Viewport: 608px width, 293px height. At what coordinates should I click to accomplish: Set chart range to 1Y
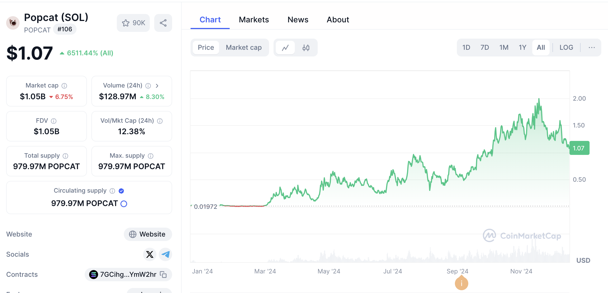click(522, 48)
